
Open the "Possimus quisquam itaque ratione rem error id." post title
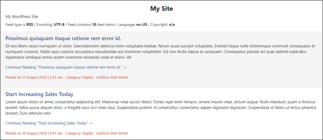[63, 38]
